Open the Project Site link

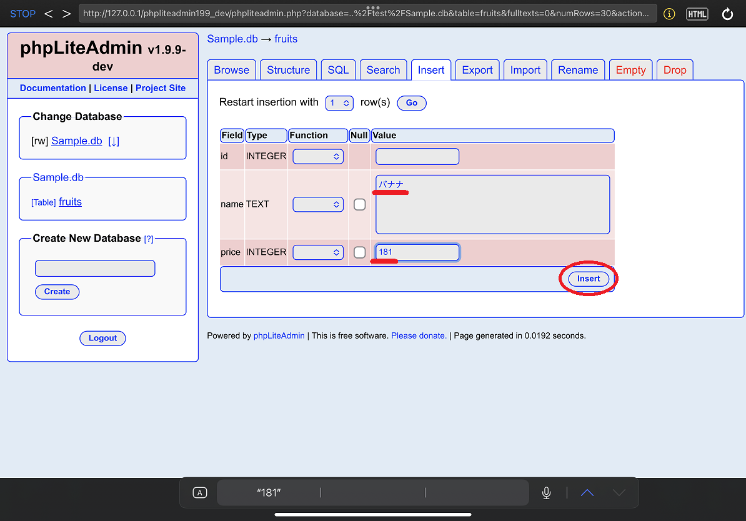pyautogui.click(x=161, y=88)
